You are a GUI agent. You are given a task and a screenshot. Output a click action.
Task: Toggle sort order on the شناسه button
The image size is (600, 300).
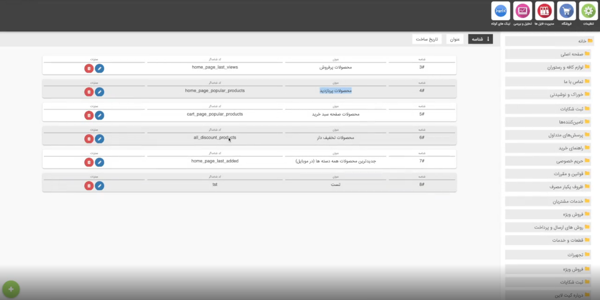480,39
